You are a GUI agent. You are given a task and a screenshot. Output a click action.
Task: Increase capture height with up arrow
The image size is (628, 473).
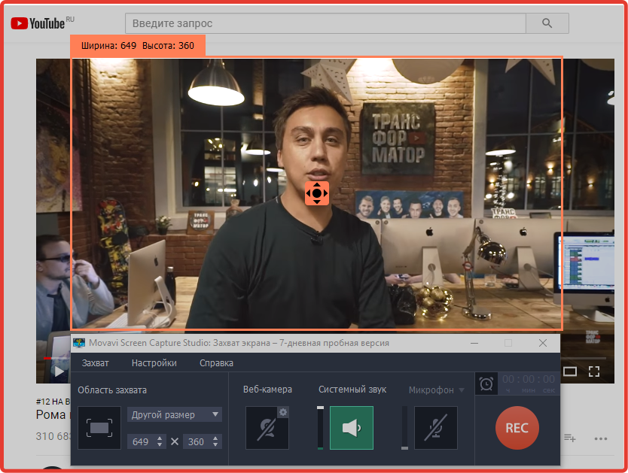[215, 438]
